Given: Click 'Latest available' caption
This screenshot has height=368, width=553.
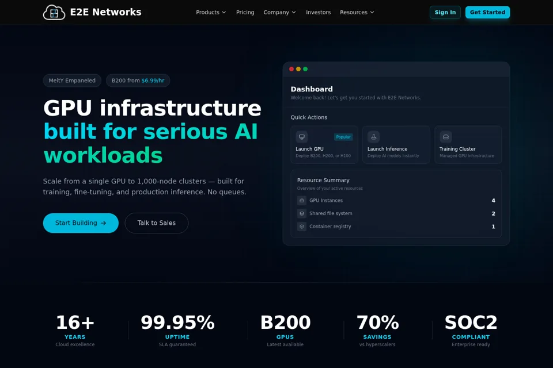Looking at the screenshot, I should 285,344.
